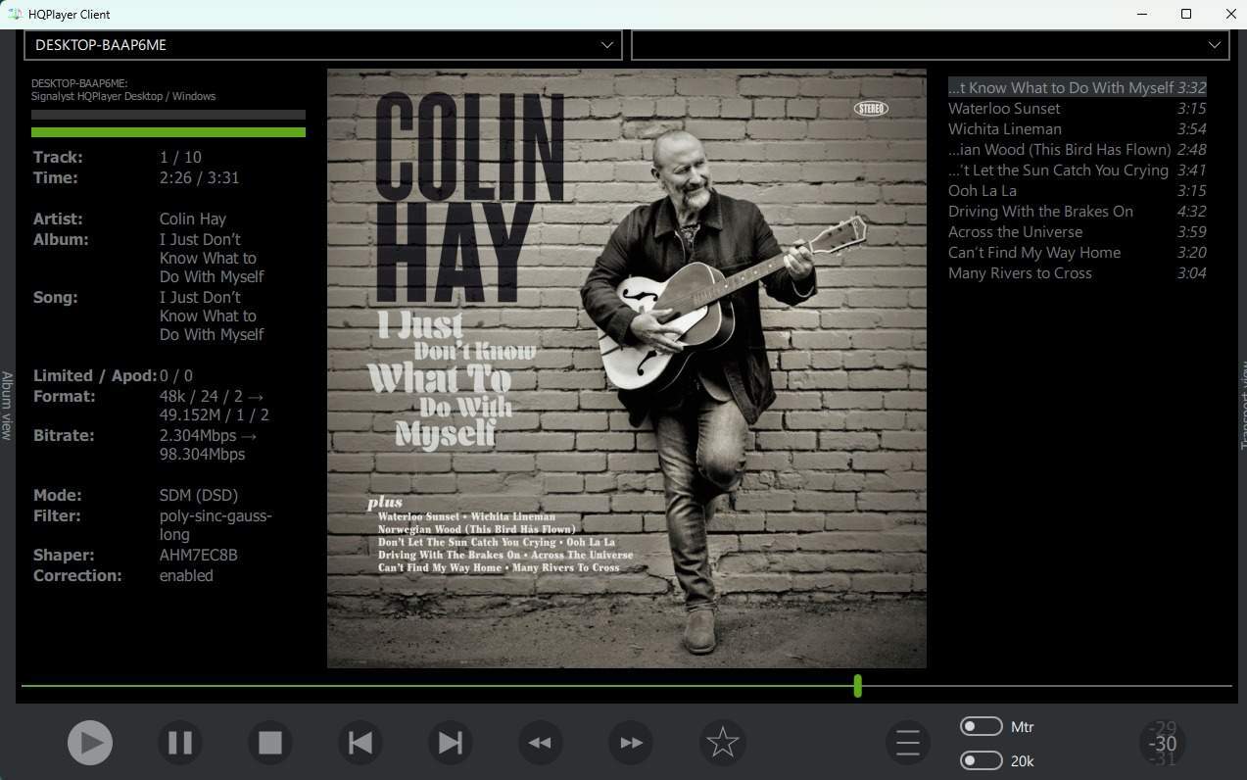Click the Correction value enabled

pos(186,575)
